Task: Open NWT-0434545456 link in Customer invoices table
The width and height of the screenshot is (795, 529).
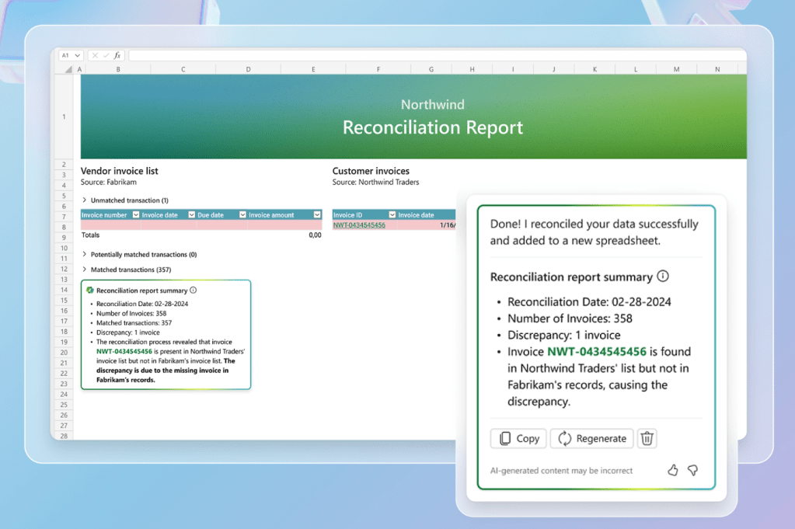Action: [x=359, y=225]
